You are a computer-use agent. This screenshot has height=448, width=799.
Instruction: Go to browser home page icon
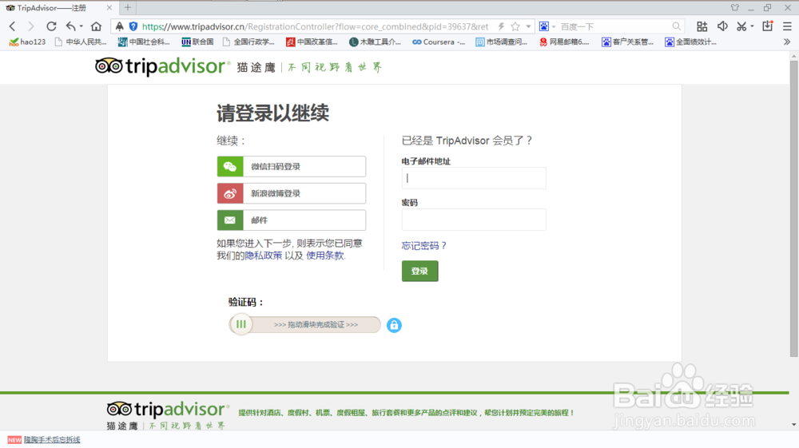[96, 26]
